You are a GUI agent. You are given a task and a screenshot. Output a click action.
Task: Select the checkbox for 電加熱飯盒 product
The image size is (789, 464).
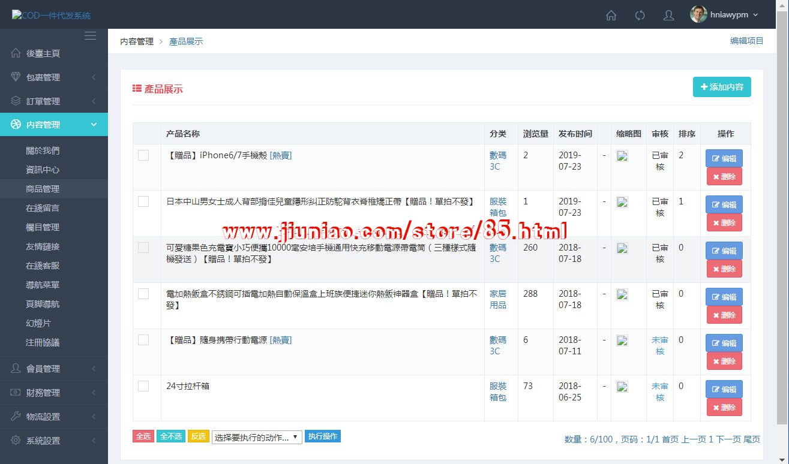tap(143, 294)
